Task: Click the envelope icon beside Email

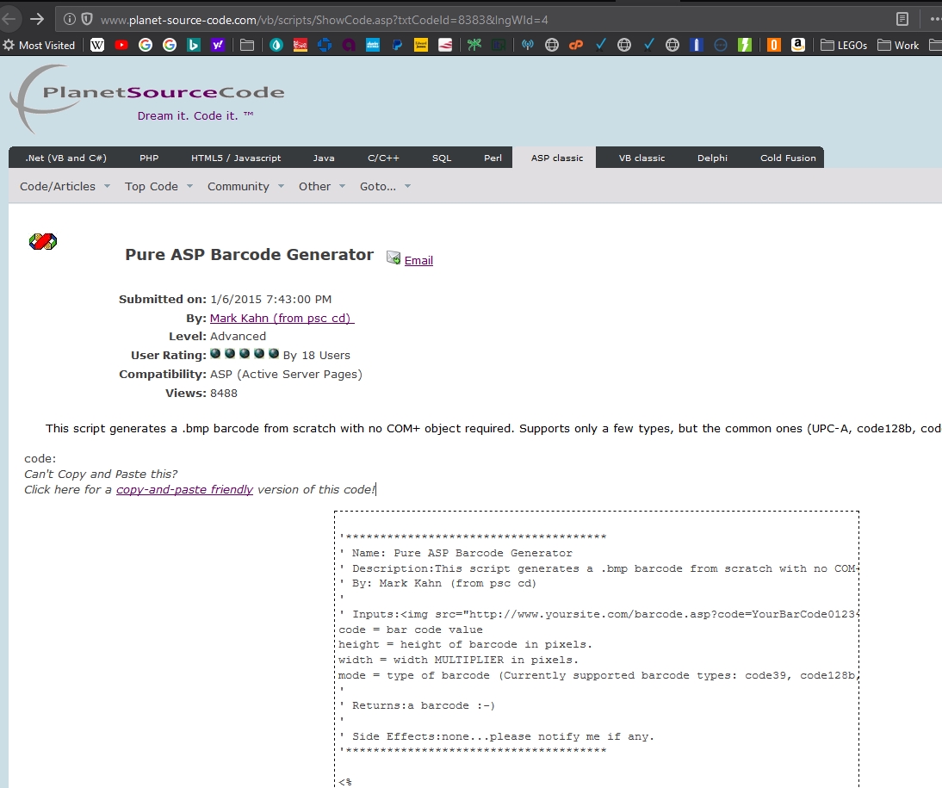Action: click(x=394, y=257)
